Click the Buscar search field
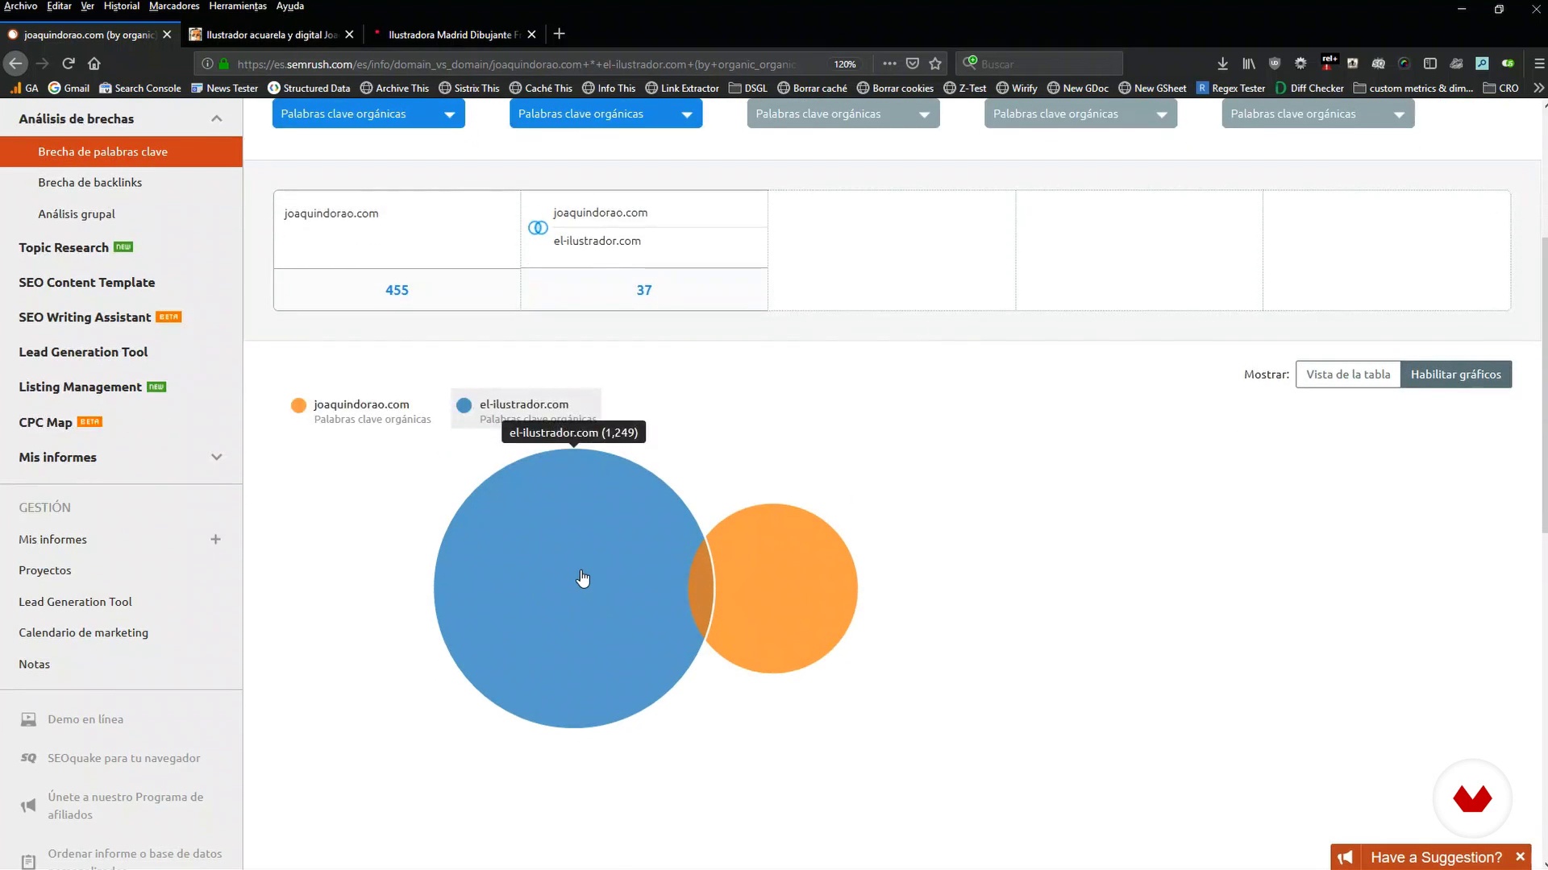This screenshot has height=870, width=1548. pyautogui.click(x=1039, y=64)
